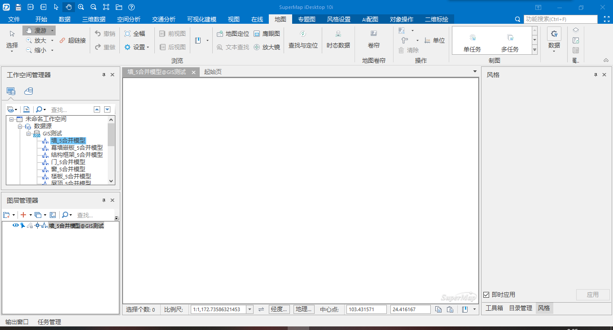This screenshot has width=613, height=330.
Task: Switch to the cloud/online workspace view icon
Action: click(x=28, y=91)
